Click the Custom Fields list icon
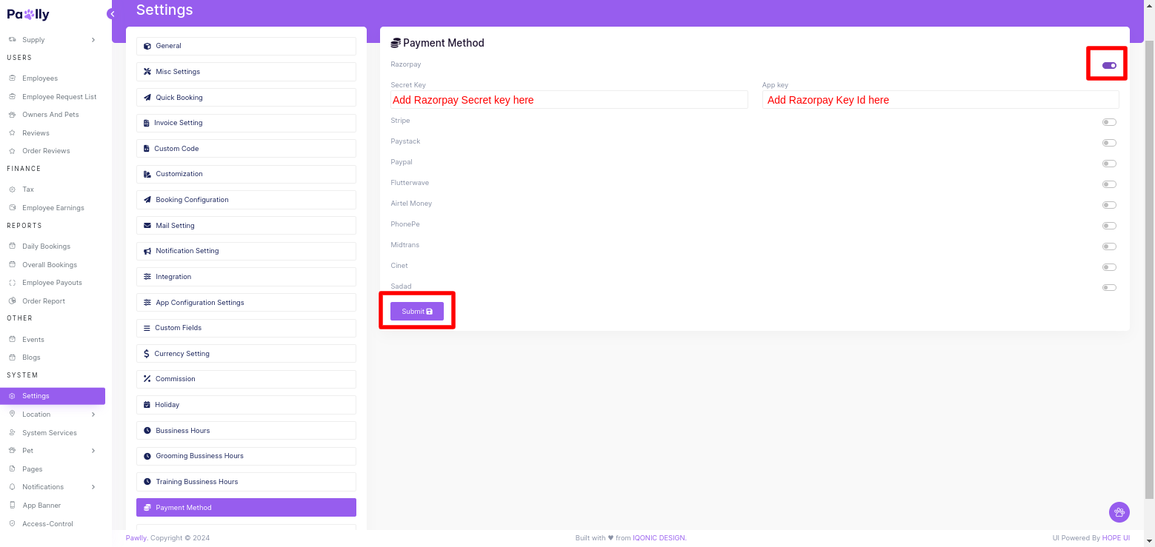 point(147,328)
